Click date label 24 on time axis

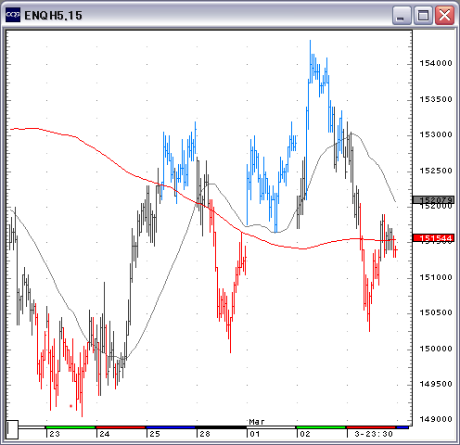(105, 434)
